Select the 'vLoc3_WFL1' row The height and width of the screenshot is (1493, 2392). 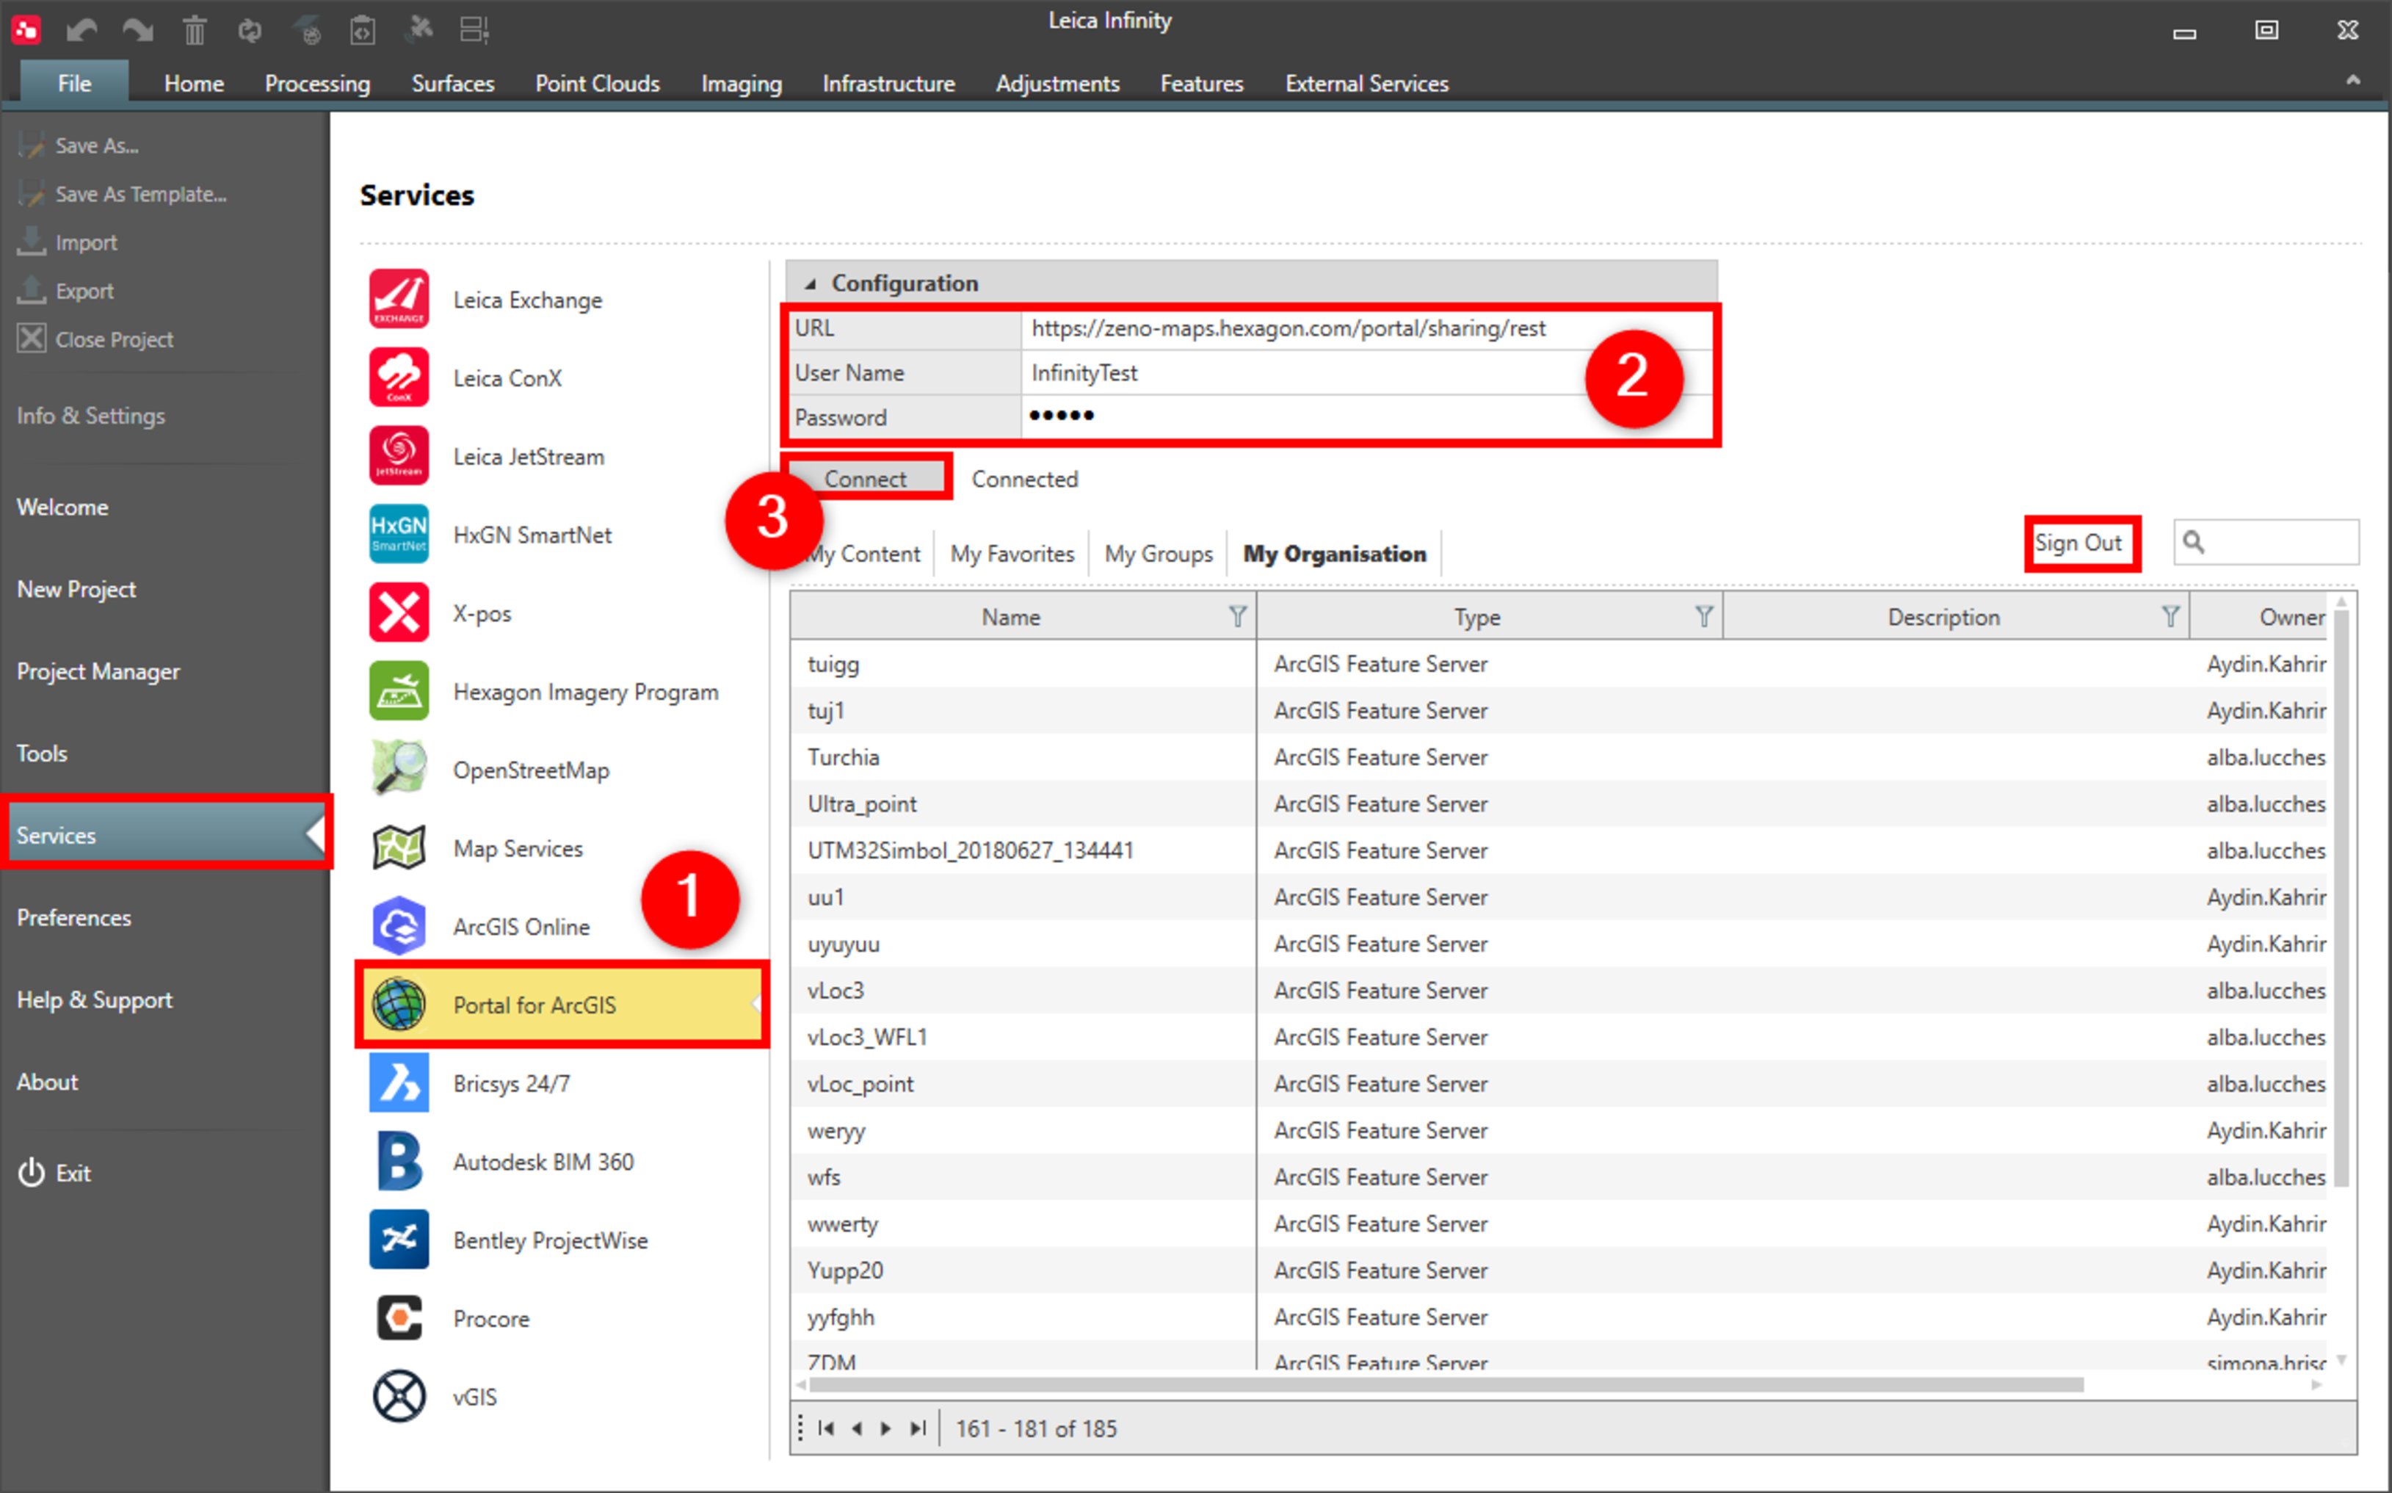tap(1558, 1037)
